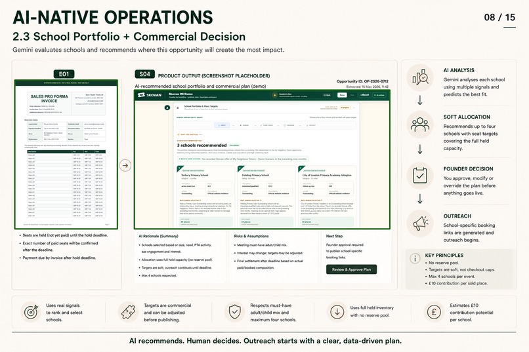Viewport: 529px width, 352px height.
Task: Open the Yerbury Primary School card
Action: (x=205, y=196)
